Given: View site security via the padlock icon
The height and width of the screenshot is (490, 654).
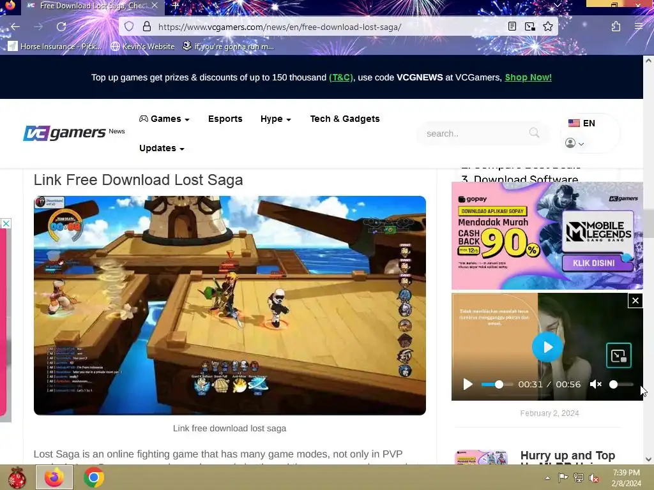Looking at the screenshot, I should [147, 27].
